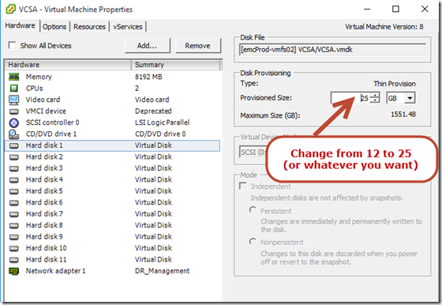Select the 'Hard disk 10' label
The width and height of the screenshot is (442, 305).
(x=47, y=248)
